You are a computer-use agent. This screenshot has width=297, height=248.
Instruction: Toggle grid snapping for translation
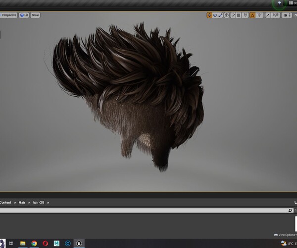pos(239,15)
